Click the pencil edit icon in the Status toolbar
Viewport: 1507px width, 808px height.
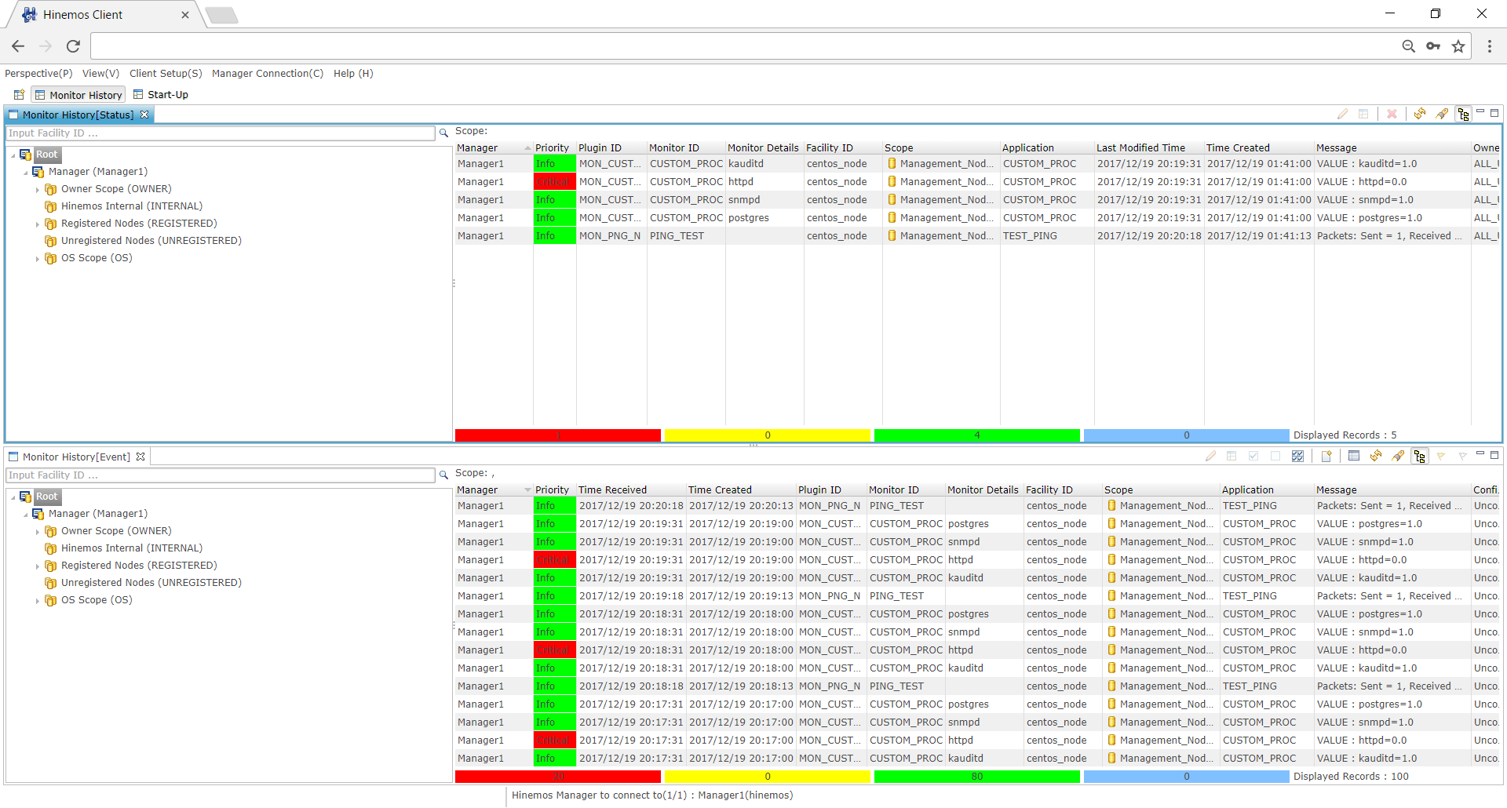(1342, 114)
